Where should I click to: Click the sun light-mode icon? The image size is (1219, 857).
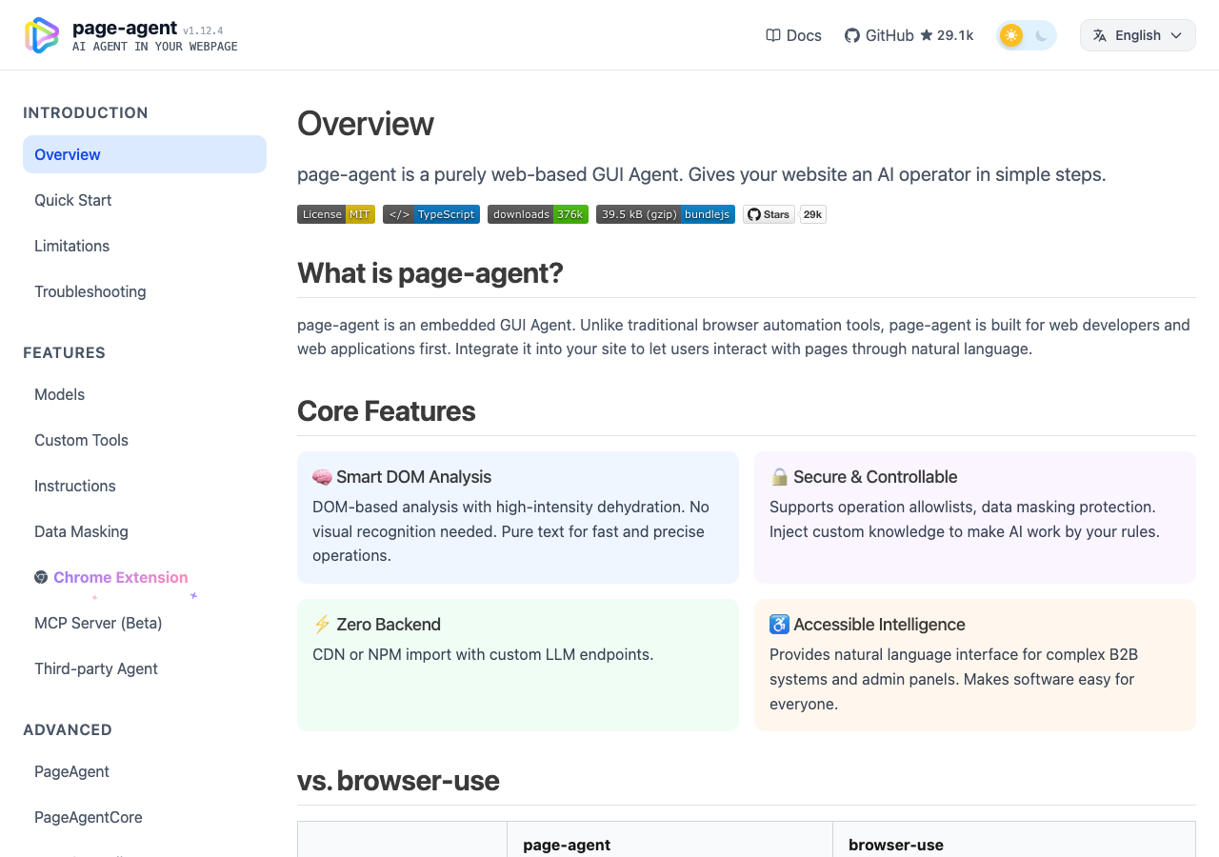(1011, 35)
